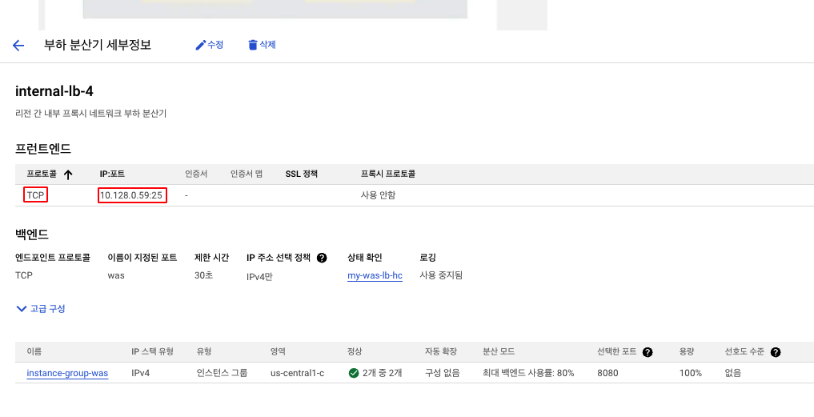Screen dimensions: 814x417
Task: Open help icon beside preference level column
Action: [776, 352]
